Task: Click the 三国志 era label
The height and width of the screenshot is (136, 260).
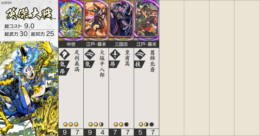Action: (x=121, y=44)
